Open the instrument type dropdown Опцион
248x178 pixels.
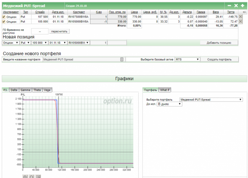click(11, 43)
